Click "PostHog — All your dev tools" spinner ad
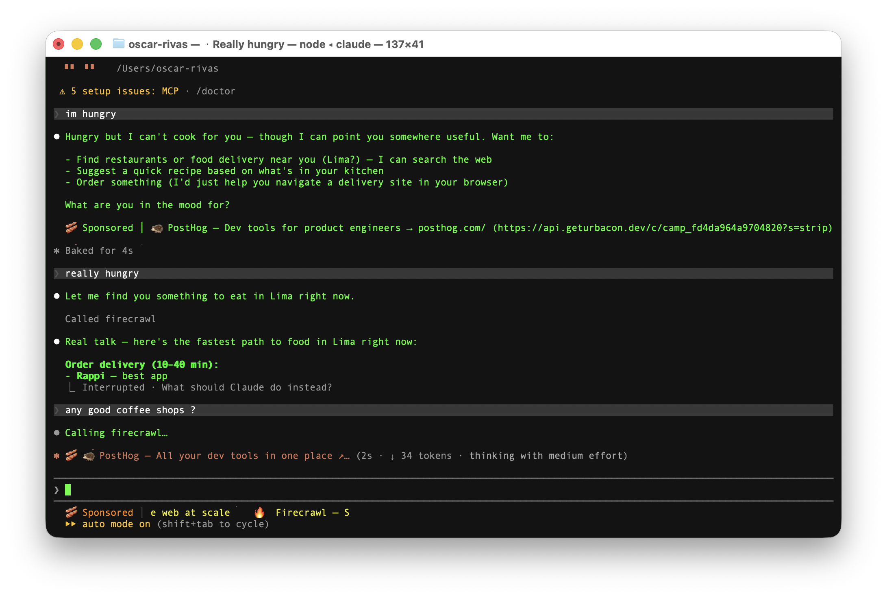Image resolution: width=887 pixels, height=598 pixels. pos(224,456)
